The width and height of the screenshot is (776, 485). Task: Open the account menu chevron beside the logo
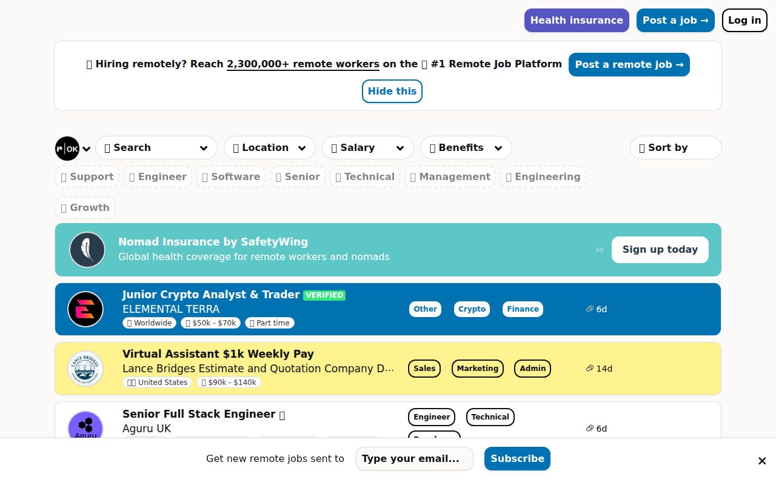point(86,148)
